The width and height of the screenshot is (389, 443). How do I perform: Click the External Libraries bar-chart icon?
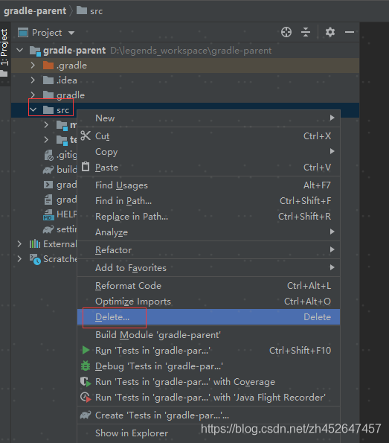[35, 243]
